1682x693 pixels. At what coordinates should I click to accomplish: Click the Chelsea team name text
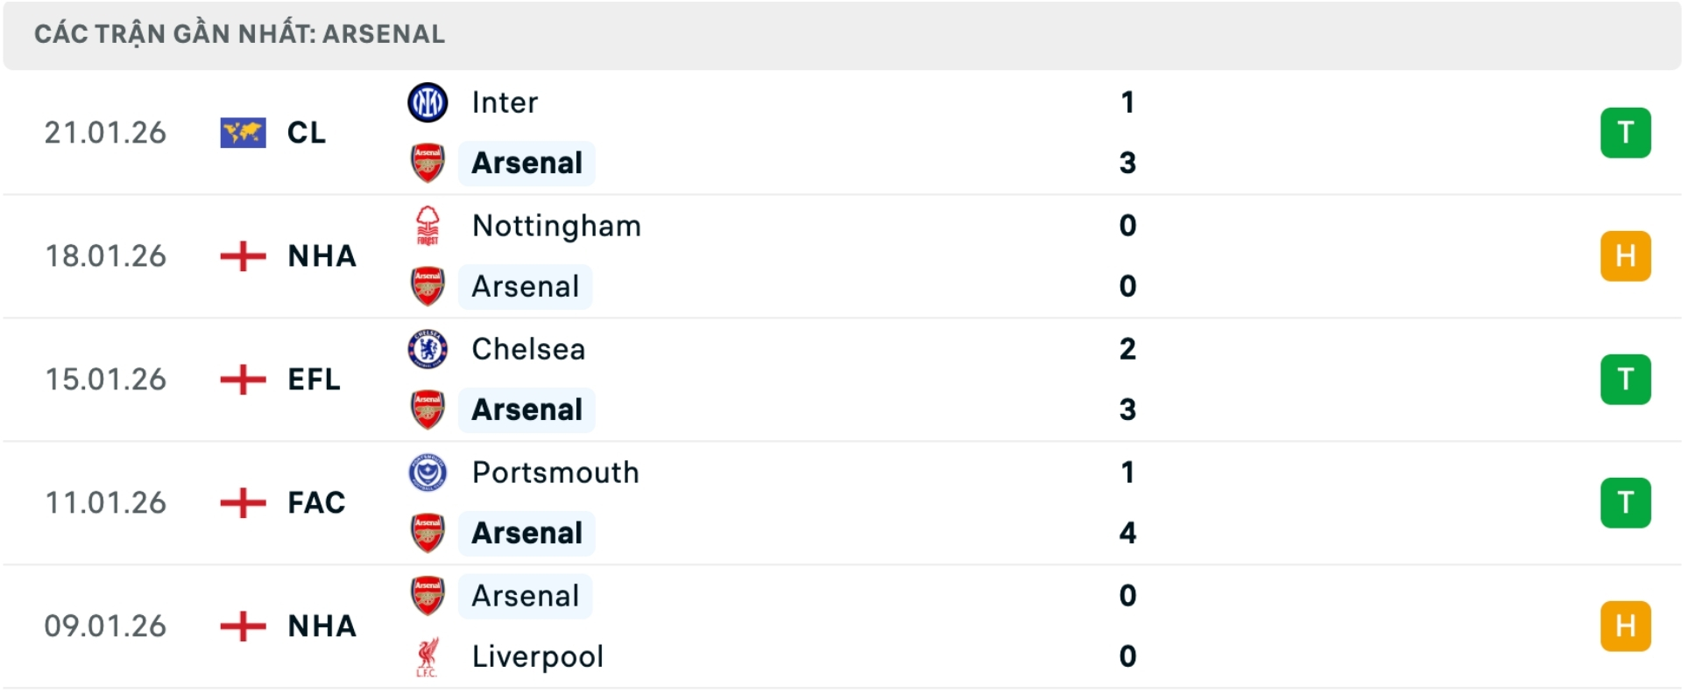527,349
